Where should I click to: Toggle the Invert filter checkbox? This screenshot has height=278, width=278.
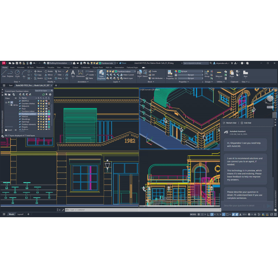(x=6, y=130)
